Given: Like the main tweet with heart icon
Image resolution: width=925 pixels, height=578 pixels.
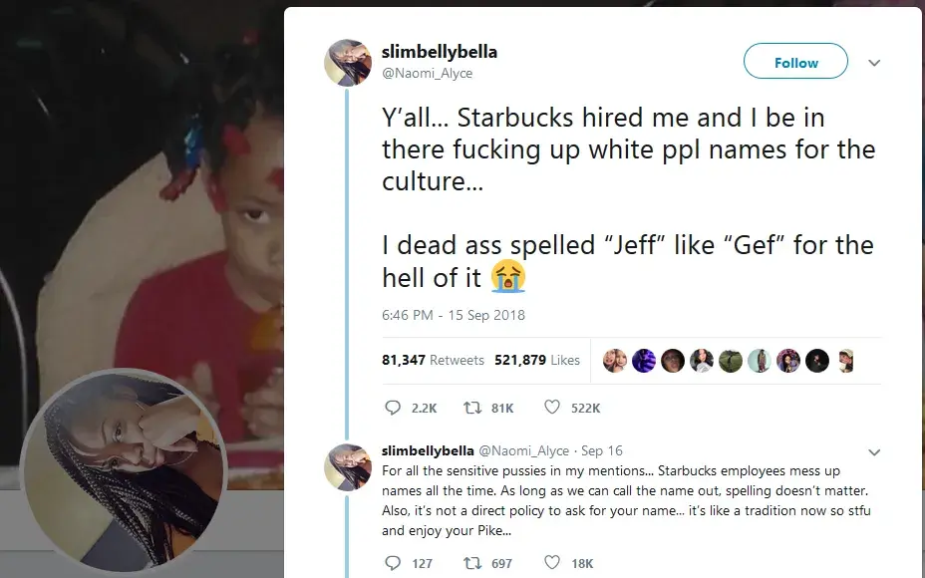Looking at the screenshot, I should pyautogui.click(x=551, y=408).
